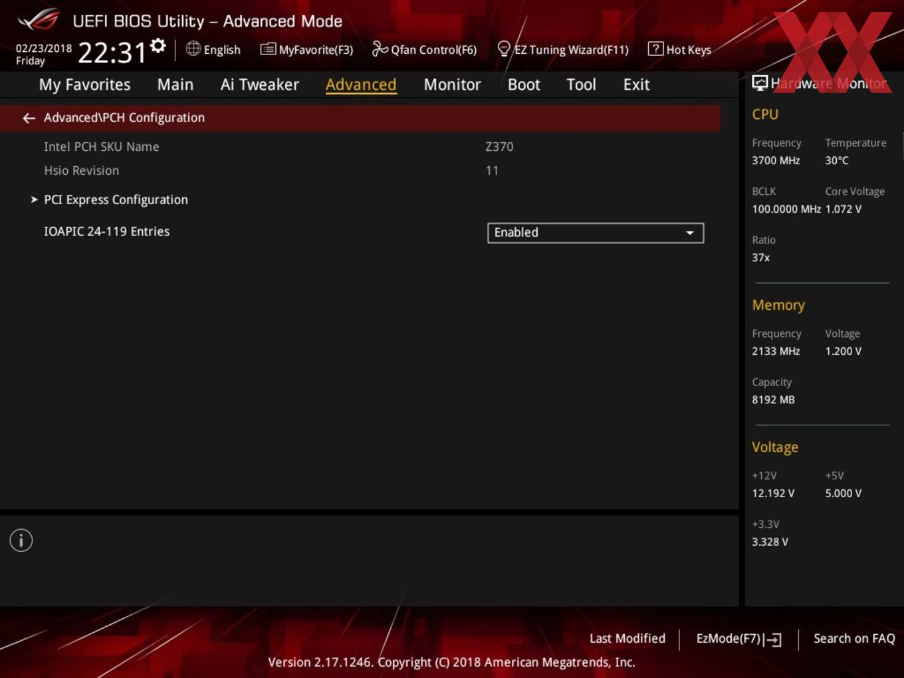Click the CPU section heading
This screenshot has height=678, width=904.
click(x=765, y=114)
